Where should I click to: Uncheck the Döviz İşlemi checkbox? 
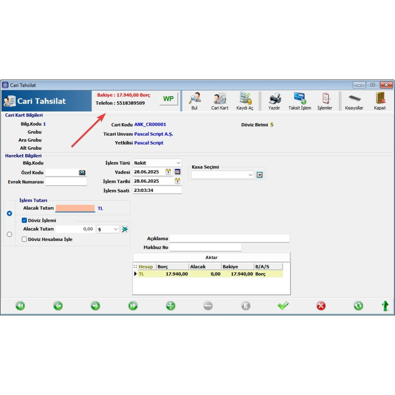tap(24, 220)
